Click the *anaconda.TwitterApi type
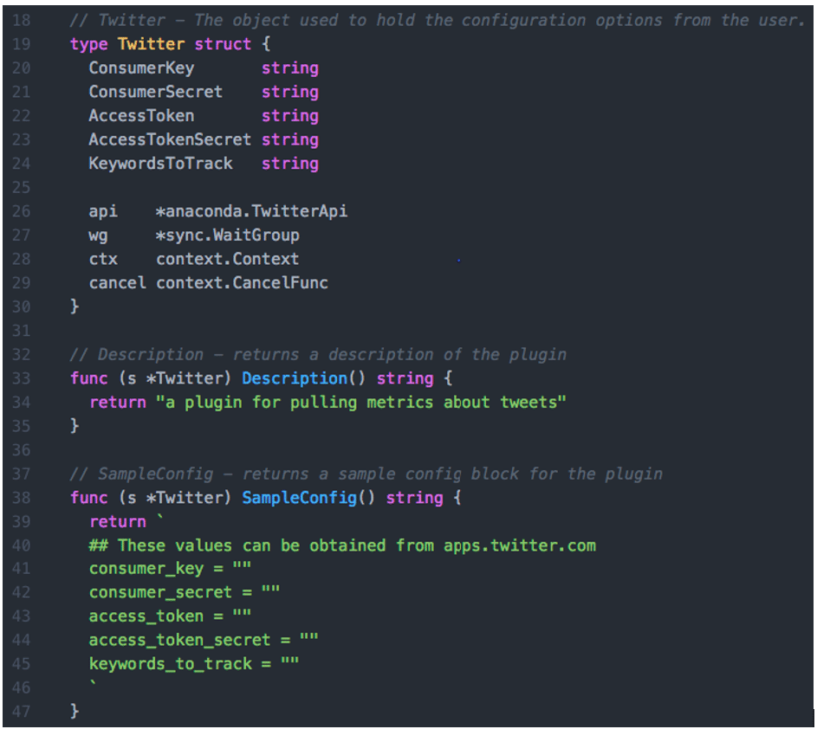 coord(251,211)
